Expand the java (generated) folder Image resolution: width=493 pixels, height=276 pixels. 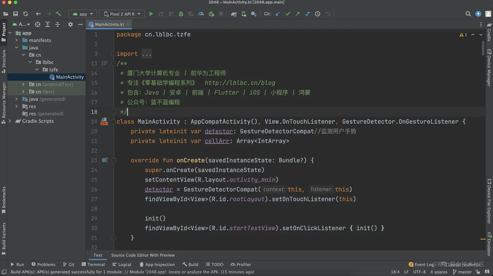pos(17,99)
